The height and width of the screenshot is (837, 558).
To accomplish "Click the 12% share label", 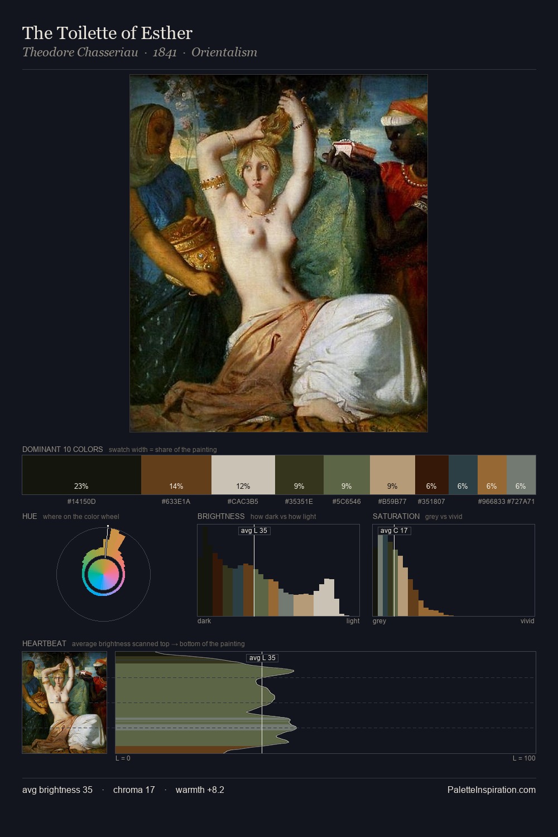I will coord(243,486).
